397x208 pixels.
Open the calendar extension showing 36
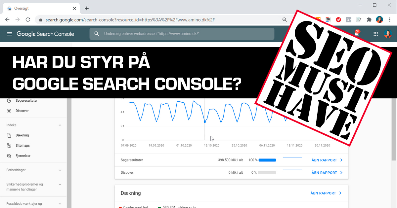pos(328,19)
